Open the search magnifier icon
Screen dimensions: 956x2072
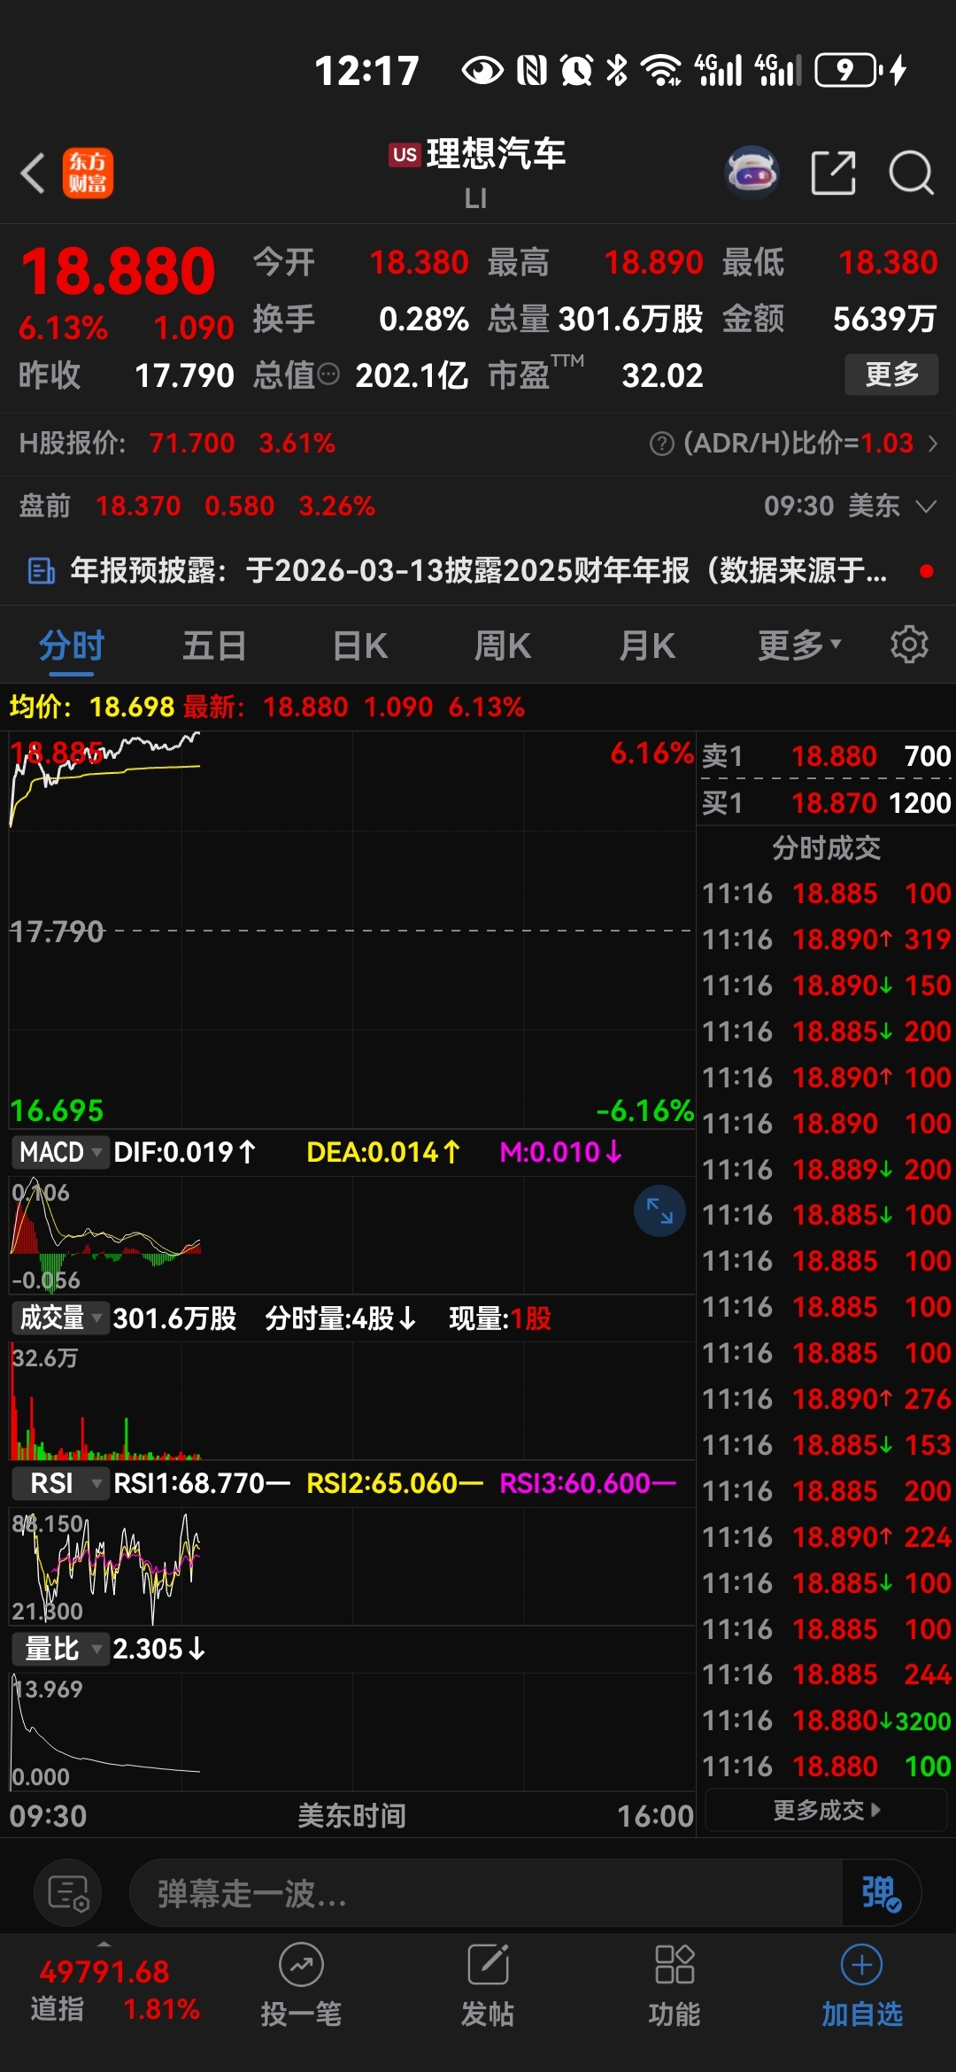coord(911,172)
